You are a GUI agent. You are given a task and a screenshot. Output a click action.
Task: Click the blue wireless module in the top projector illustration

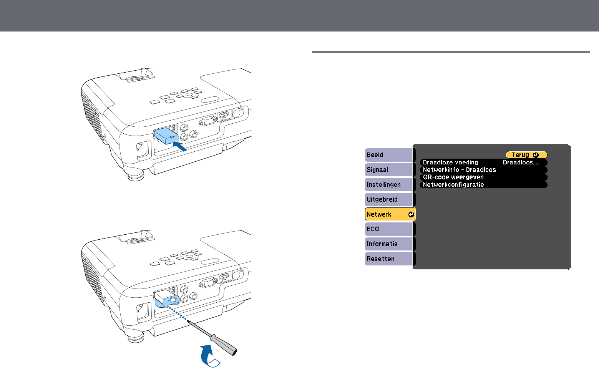click(166, 136)
